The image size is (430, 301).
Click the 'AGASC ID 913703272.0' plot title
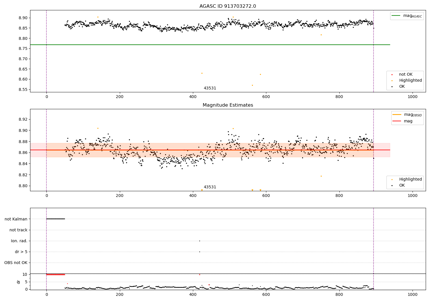[228, 6]
